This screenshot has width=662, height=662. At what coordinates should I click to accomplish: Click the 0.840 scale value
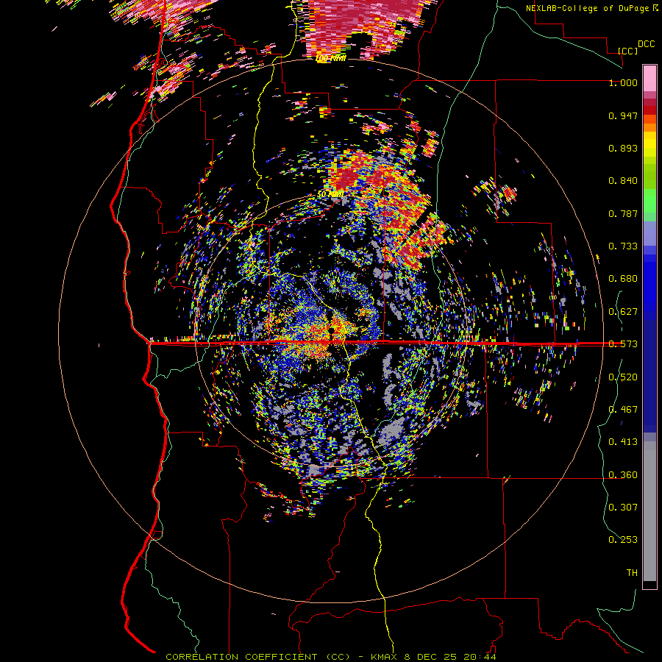pos(623,181)
